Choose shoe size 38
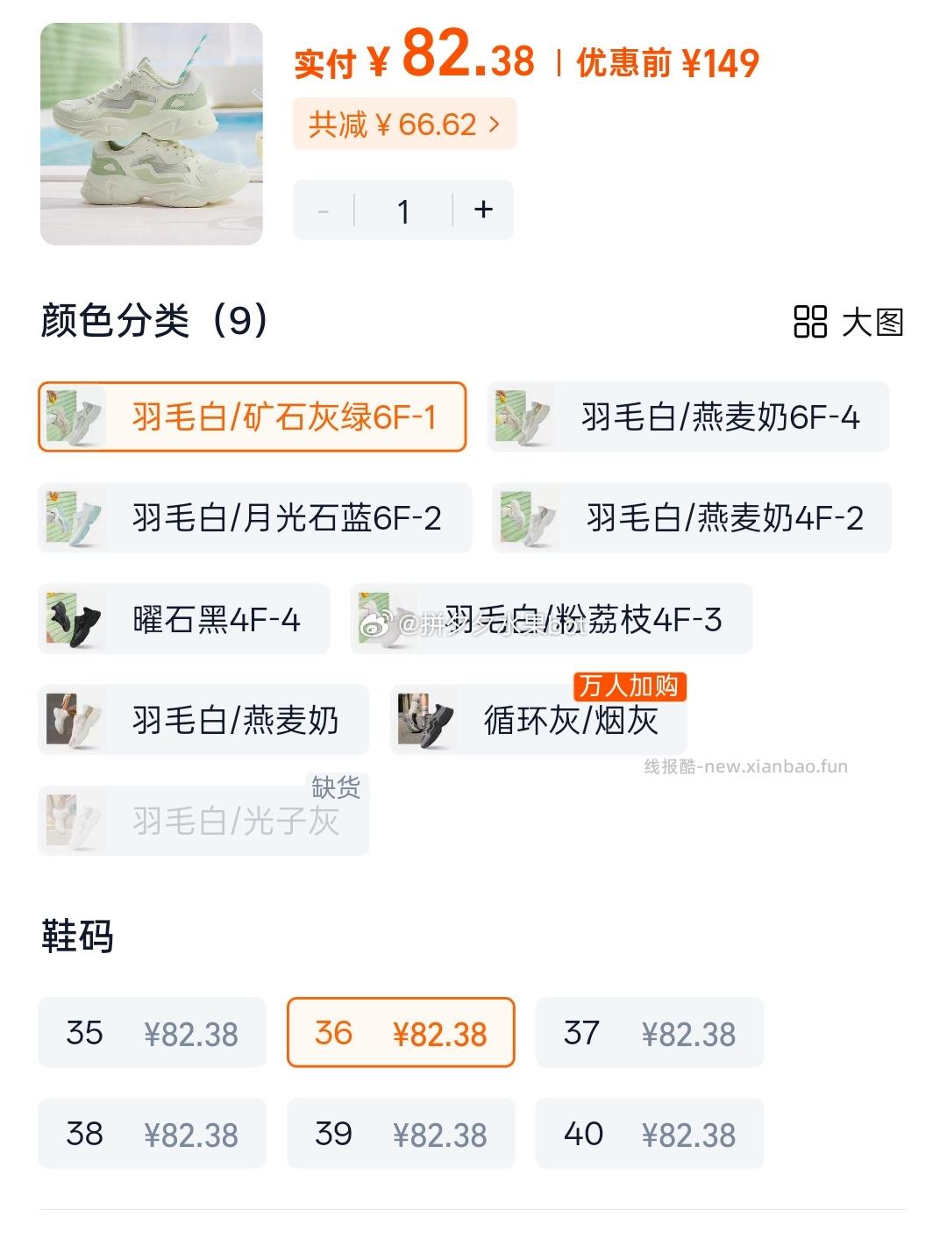947x1246 pixels. (x=152, y=1133)
